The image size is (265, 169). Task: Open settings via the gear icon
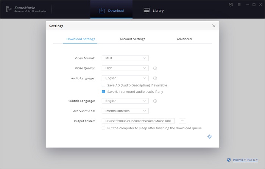(231, 5)
